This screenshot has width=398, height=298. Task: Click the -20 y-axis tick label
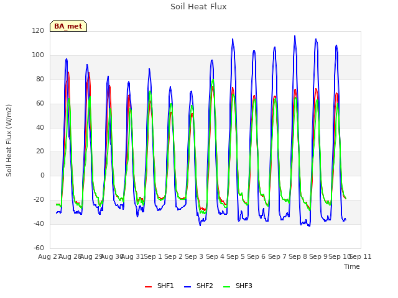(x=39, y=199)
